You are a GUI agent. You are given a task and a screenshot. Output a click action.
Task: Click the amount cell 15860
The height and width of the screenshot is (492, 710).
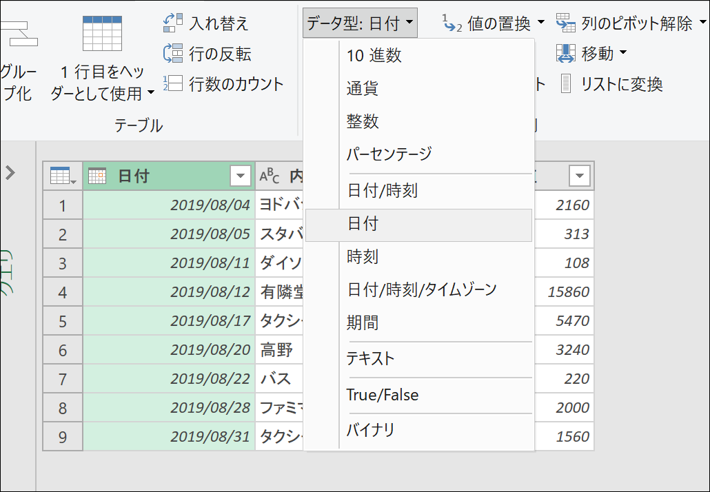(564, 292)
